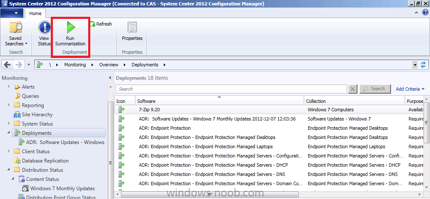The image size is (430, 199).
Task: Click the Software Updates - Windows 7 row icon
Action: (x=121, y=119)
